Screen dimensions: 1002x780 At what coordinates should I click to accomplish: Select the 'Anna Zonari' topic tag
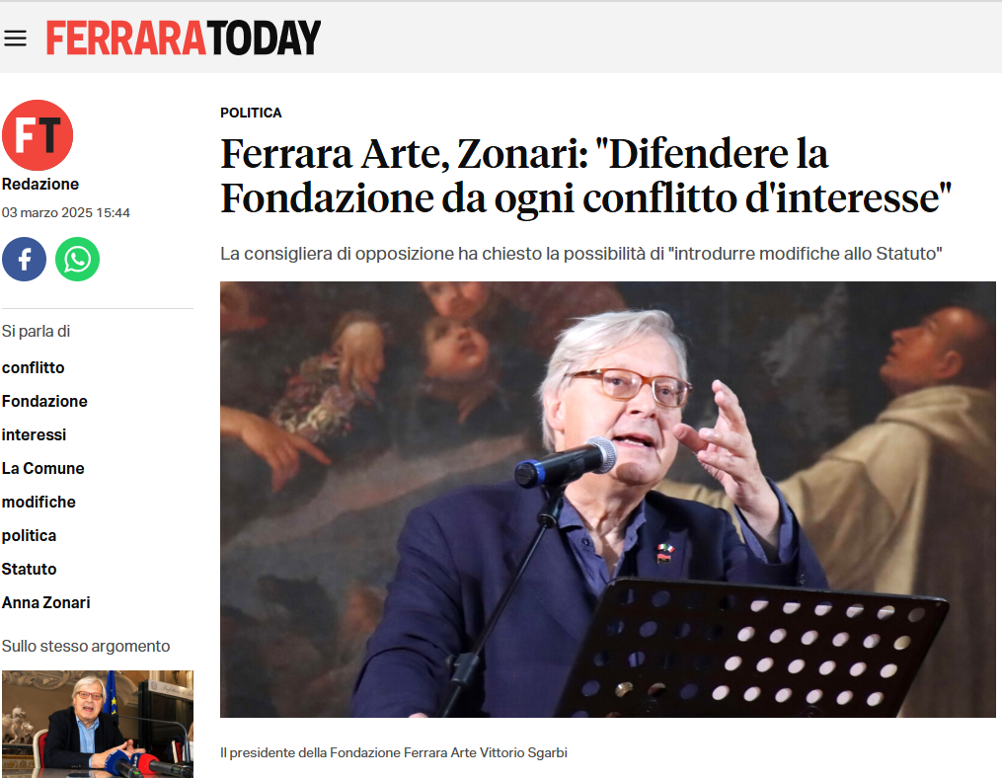click(46, 602)
